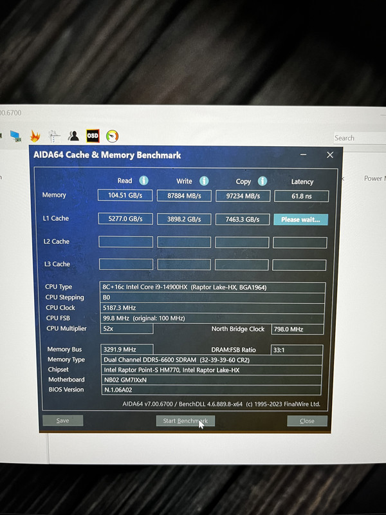Open the OSD panel toolbar icon
This screenshot has width=386, height=515.
click(93, 136)
